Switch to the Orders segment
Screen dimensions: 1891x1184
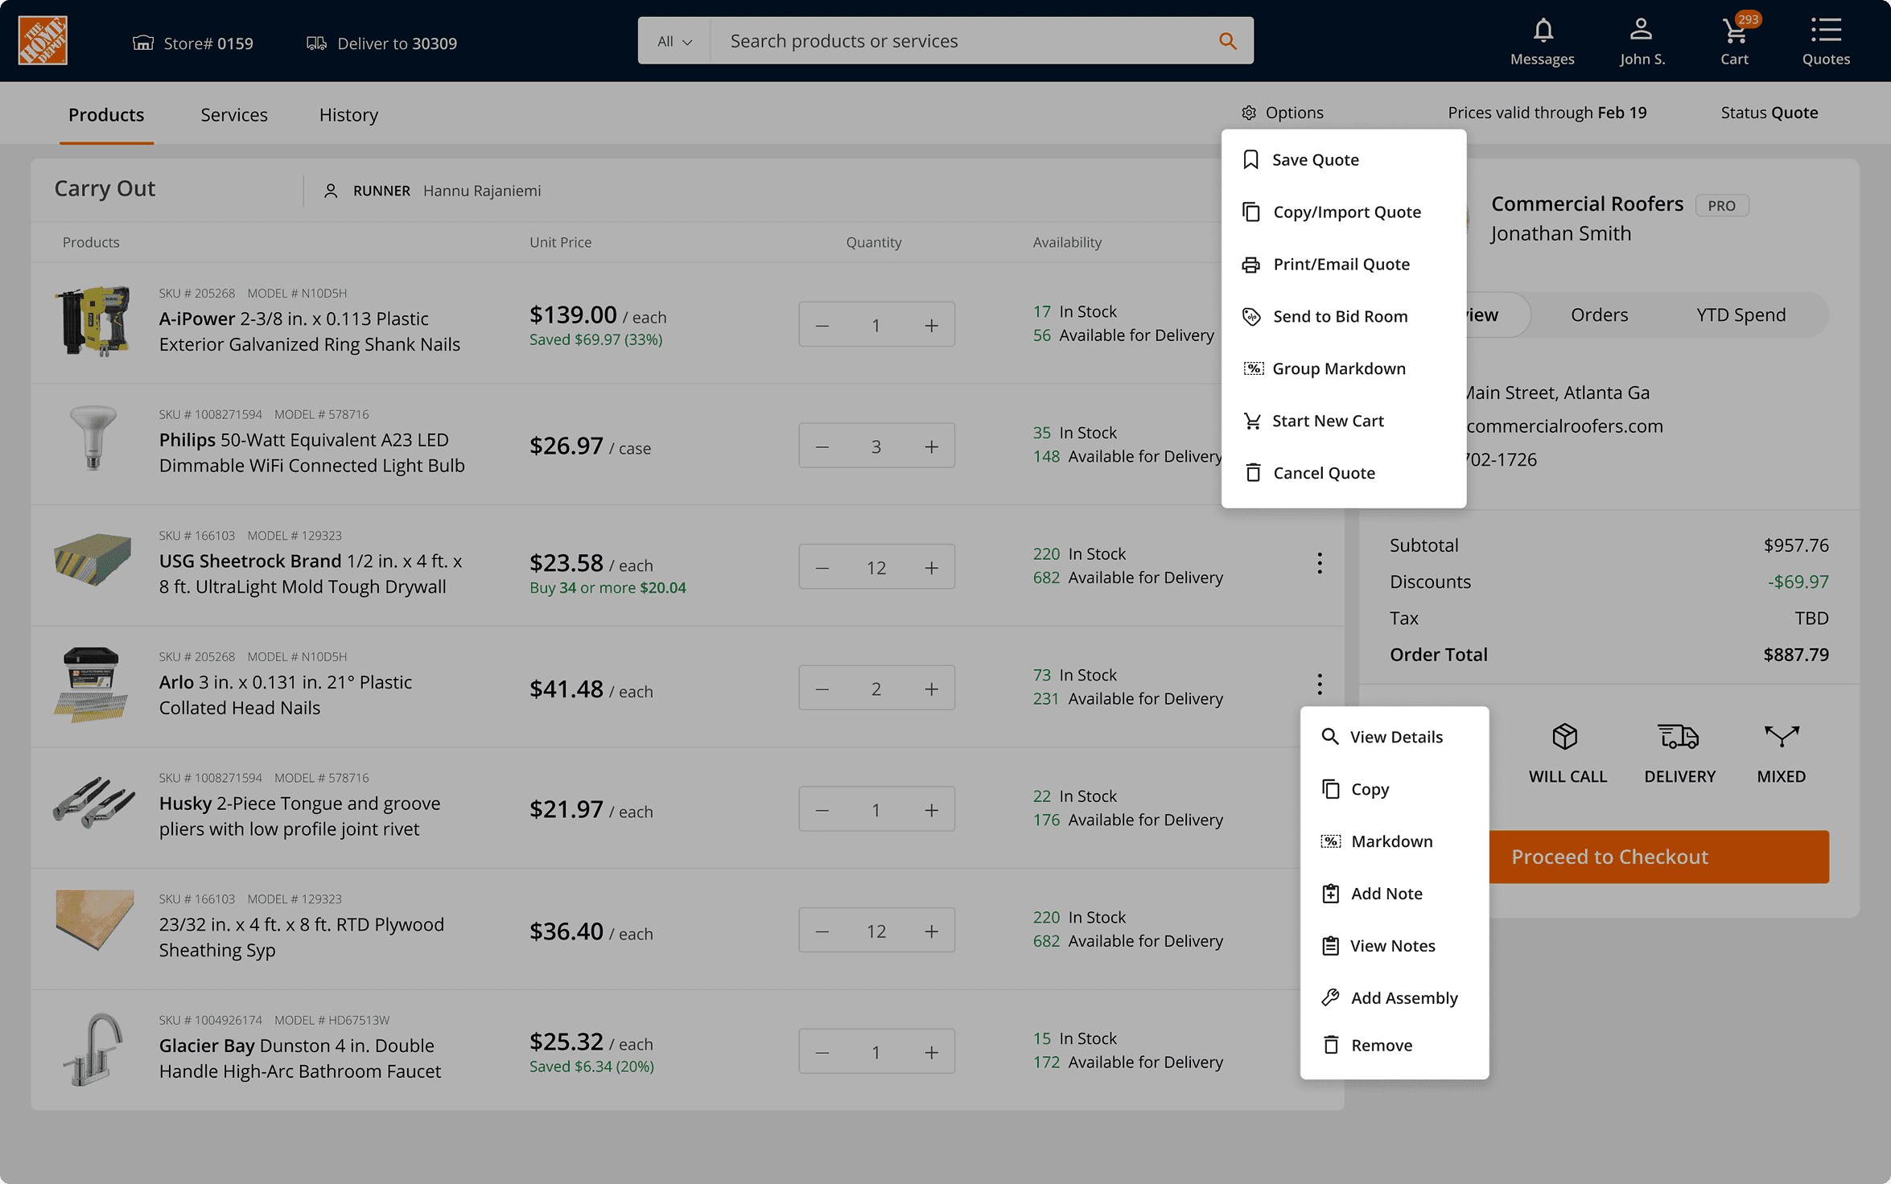[x=1599, y=314]
